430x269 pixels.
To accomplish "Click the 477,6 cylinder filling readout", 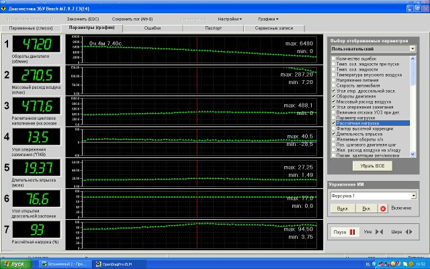I will coord(36,106).
